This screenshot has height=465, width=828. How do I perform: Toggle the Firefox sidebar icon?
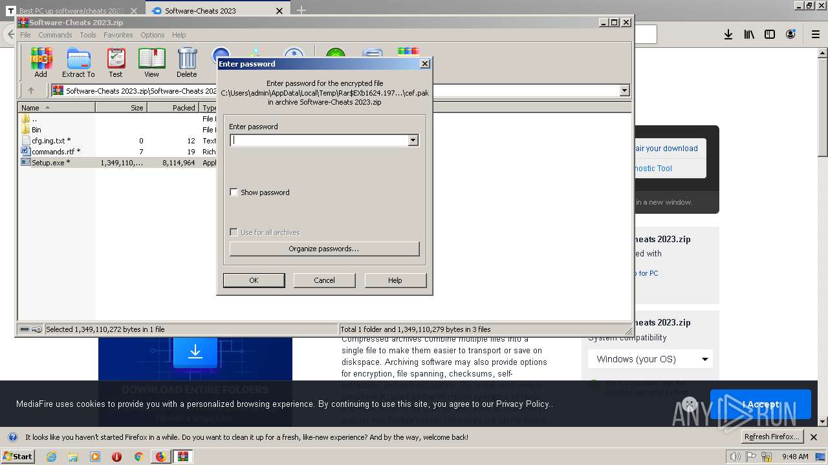(x=770, y=34)
